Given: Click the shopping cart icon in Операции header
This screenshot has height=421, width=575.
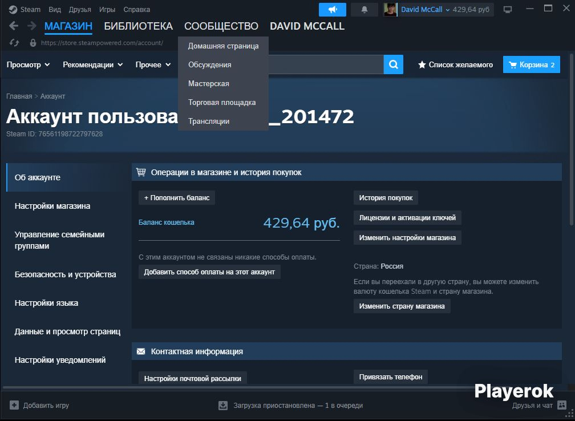Looking at the screenshot, I should (x=141, y=172).
